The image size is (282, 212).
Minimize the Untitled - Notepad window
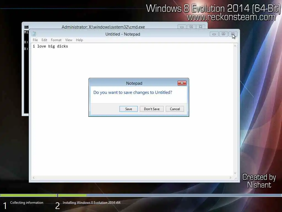tap(214, 34)
